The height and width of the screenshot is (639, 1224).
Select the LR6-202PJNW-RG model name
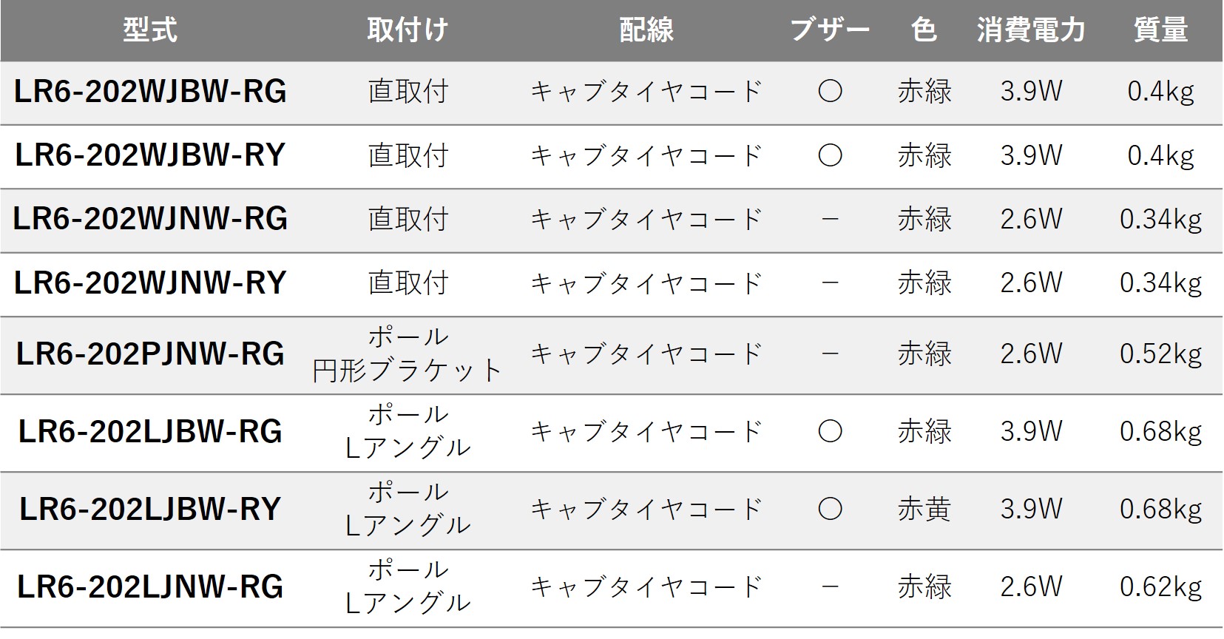click(150, 354)
